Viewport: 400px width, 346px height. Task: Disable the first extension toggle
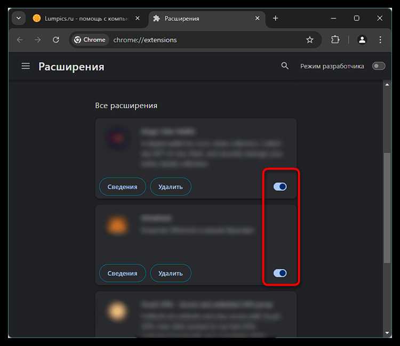[x=280, y=187]
